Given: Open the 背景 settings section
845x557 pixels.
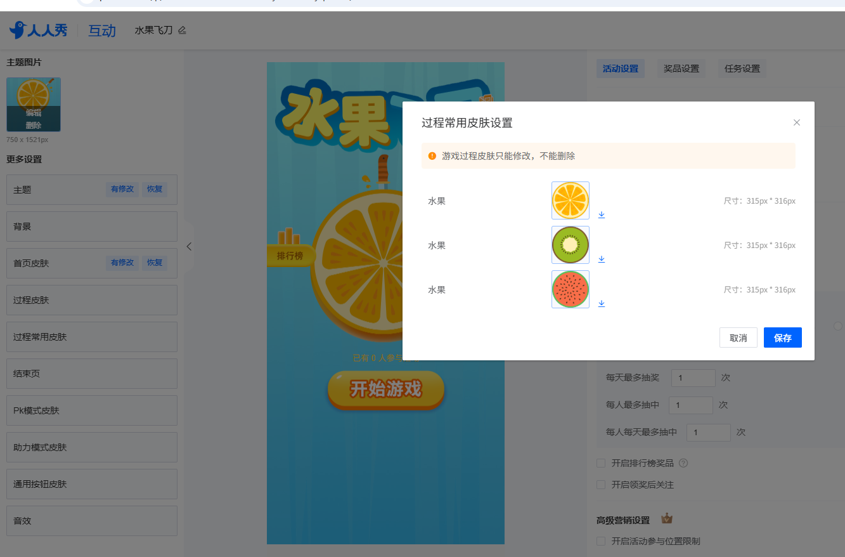Looking at the screenshot, I should 91,226.
